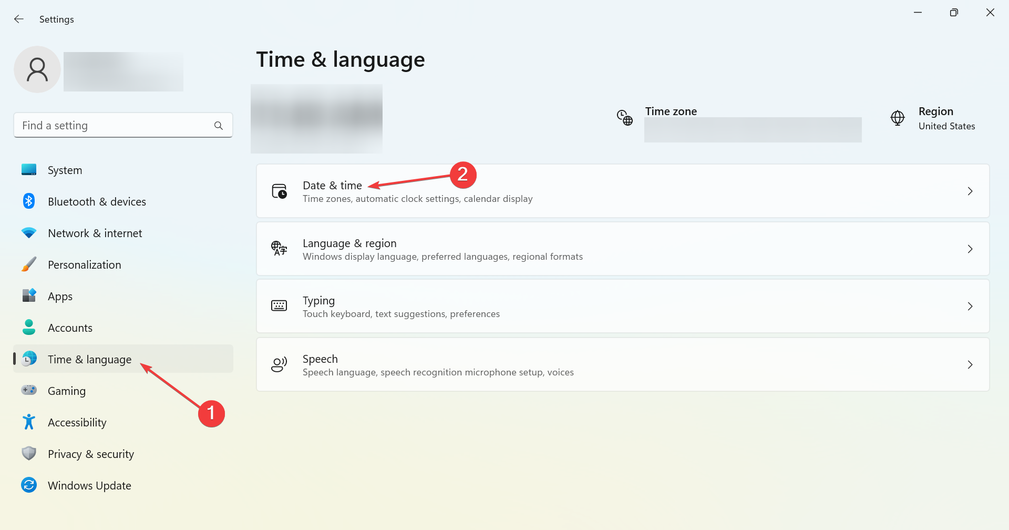Viewport: 1009px width, 530px height.
Task: Click the Language & region icon
Action: point(279,249)
